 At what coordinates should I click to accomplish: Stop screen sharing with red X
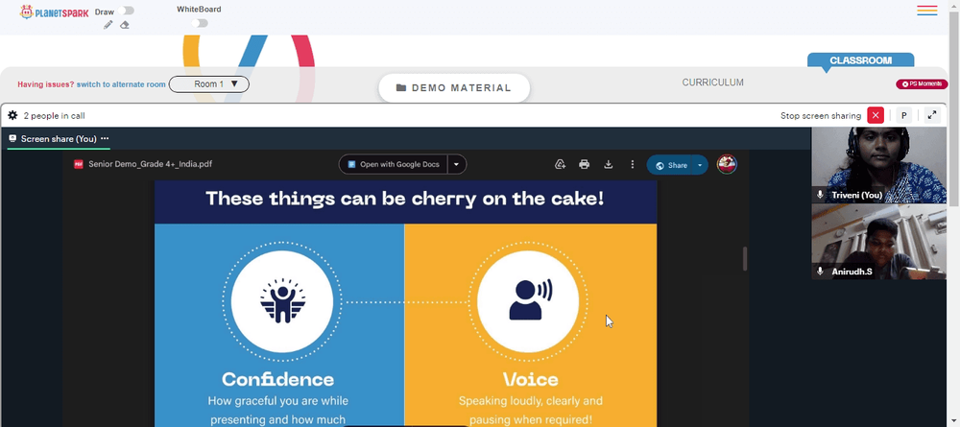(876, 115)
